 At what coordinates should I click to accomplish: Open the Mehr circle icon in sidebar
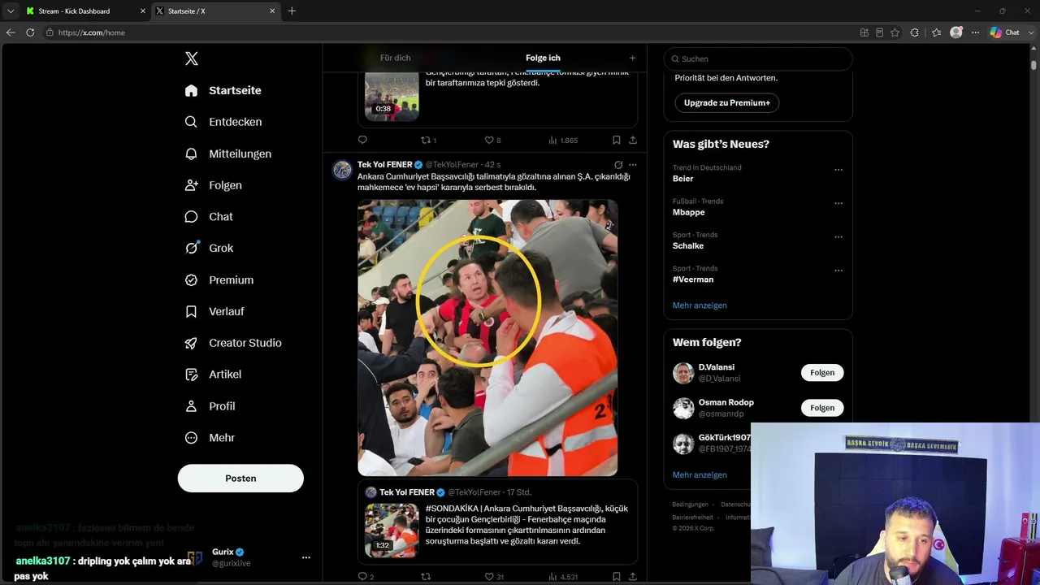(191, 438)
